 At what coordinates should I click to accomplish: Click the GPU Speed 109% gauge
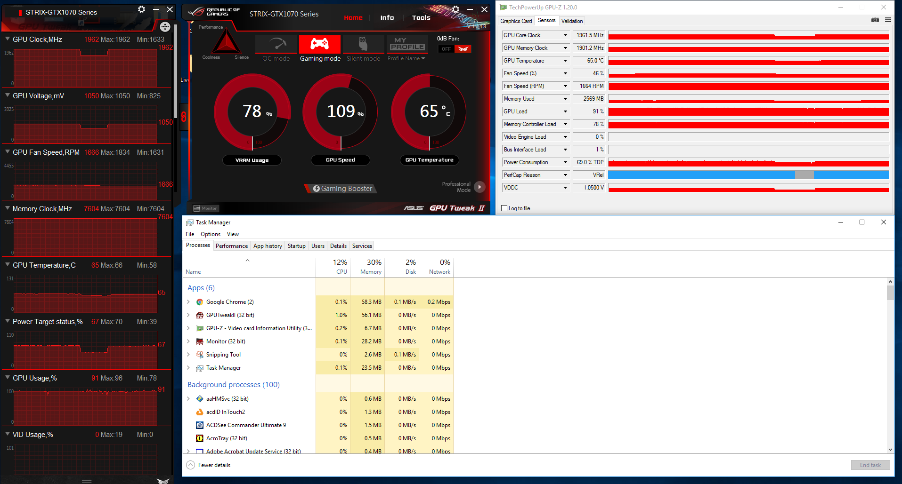(x=341, y=112)
